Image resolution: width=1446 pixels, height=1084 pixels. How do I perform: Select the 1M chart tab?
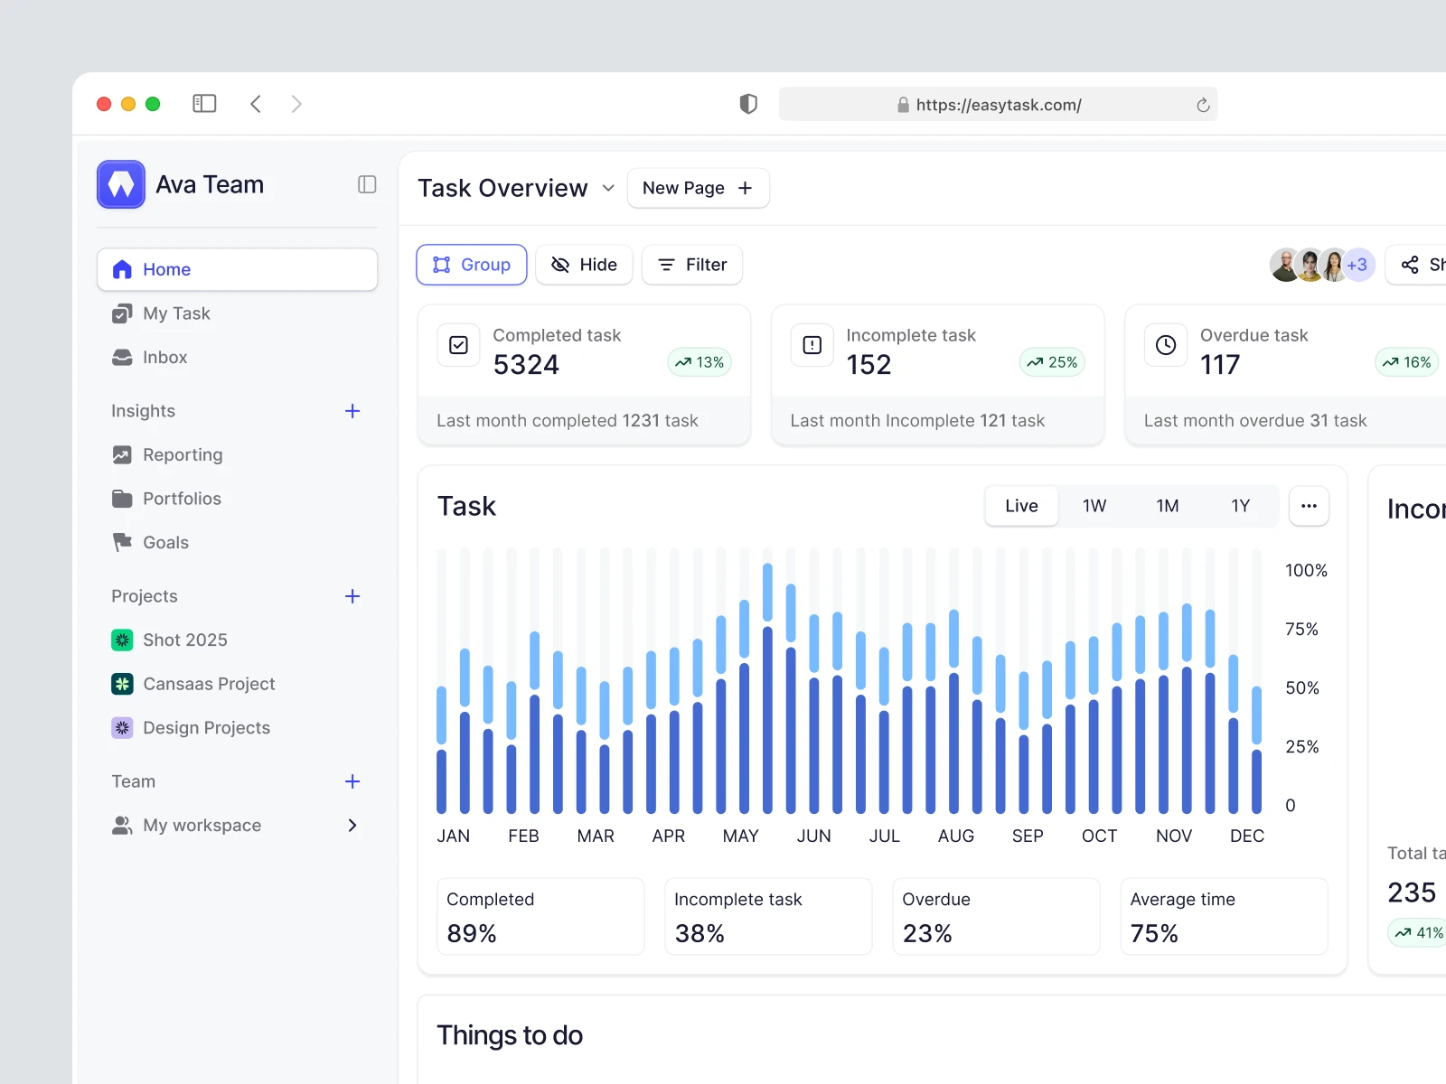click(x=1168, y=506)
